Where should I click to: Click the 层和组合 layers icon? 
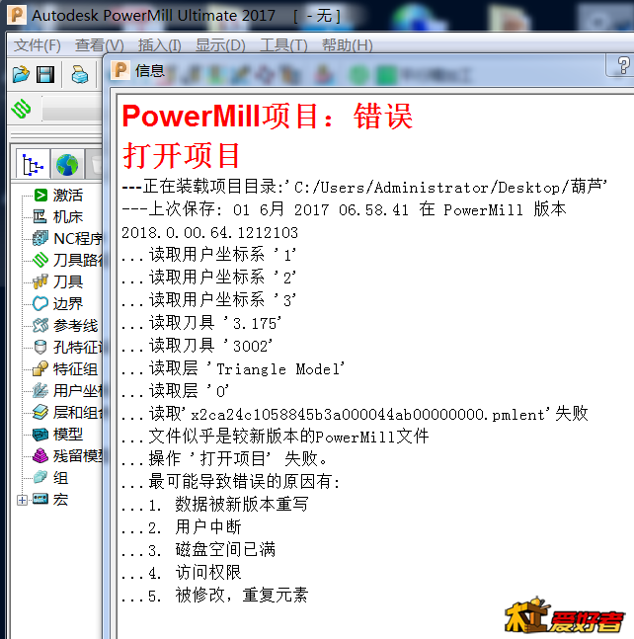click(40, 413)
